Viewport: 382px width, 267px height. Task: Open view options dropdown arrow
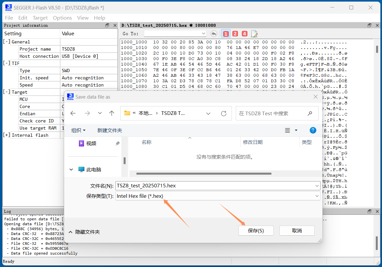(296, 130)
